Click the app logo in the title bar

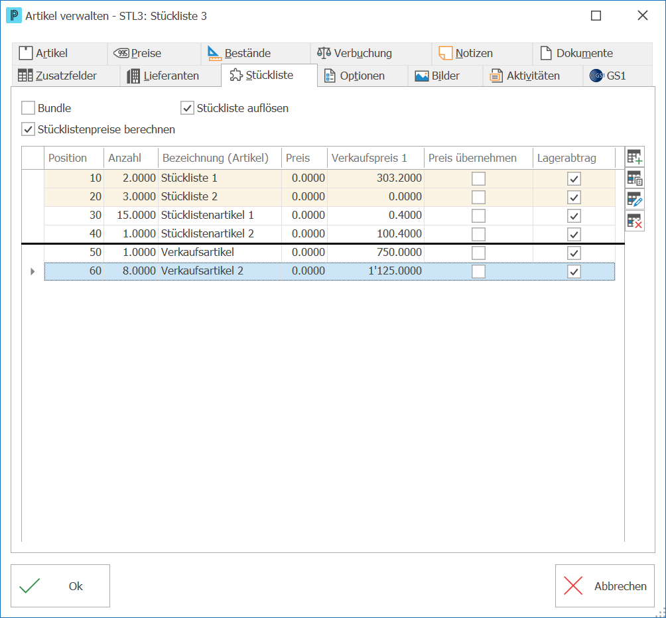click(x=13, y=16)
